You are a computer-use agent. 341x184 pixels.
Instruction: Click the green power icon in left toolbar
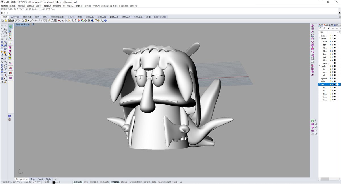tap(11, 26)
